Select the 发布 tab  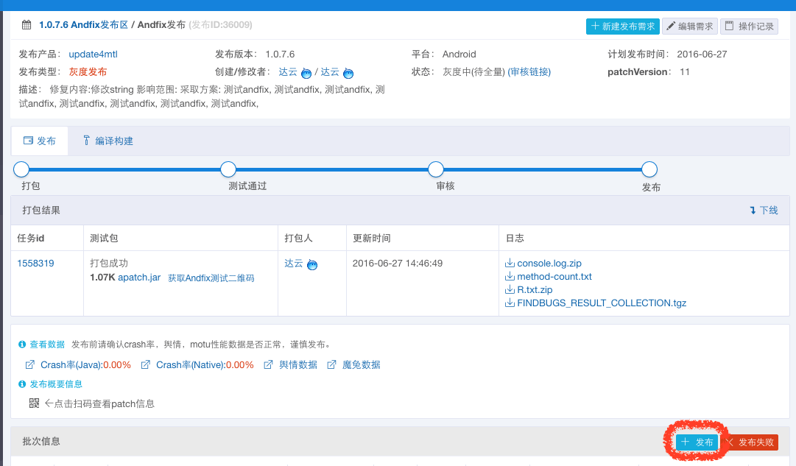[x=40, y=141]
